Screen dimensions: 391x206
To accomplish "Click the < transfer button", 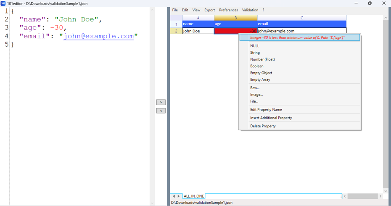I will tap(161, 111).
